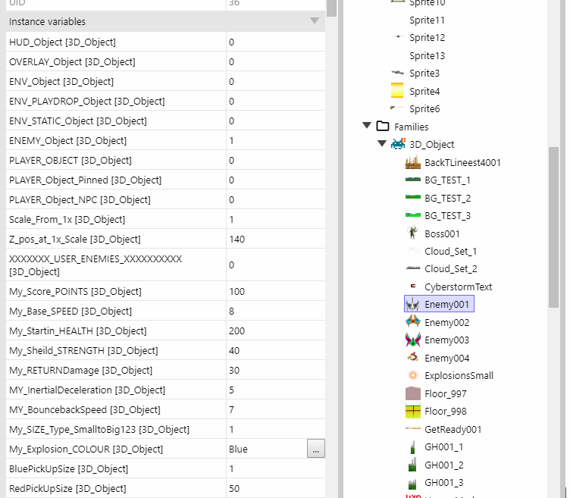Click the Sprite6 icon
The width and height of the screenshot is (570, 498).
click(x=397, y=108)
